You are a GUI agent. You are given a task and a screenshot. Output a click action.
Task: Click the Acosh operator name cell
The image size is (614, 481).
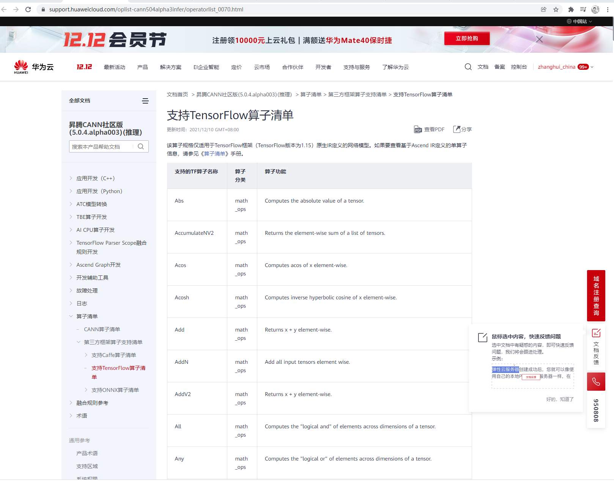(197, 302)
